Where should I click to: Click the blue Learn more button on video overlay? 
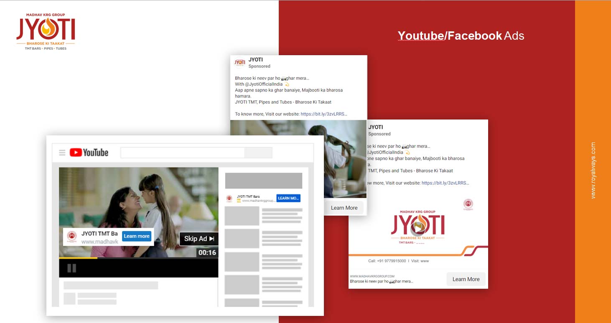point(137,236)
